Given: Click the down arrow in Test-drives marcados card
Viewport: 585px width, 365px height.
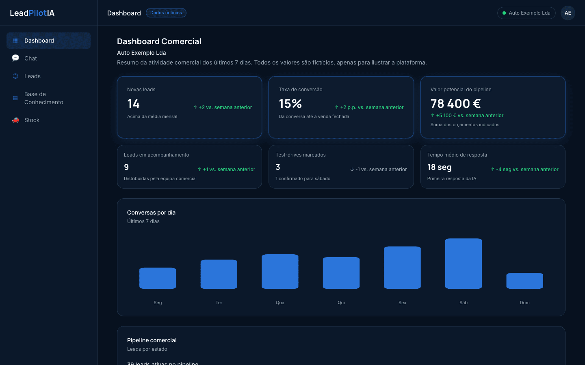Looking at the screenshot, I should point(352,170).
